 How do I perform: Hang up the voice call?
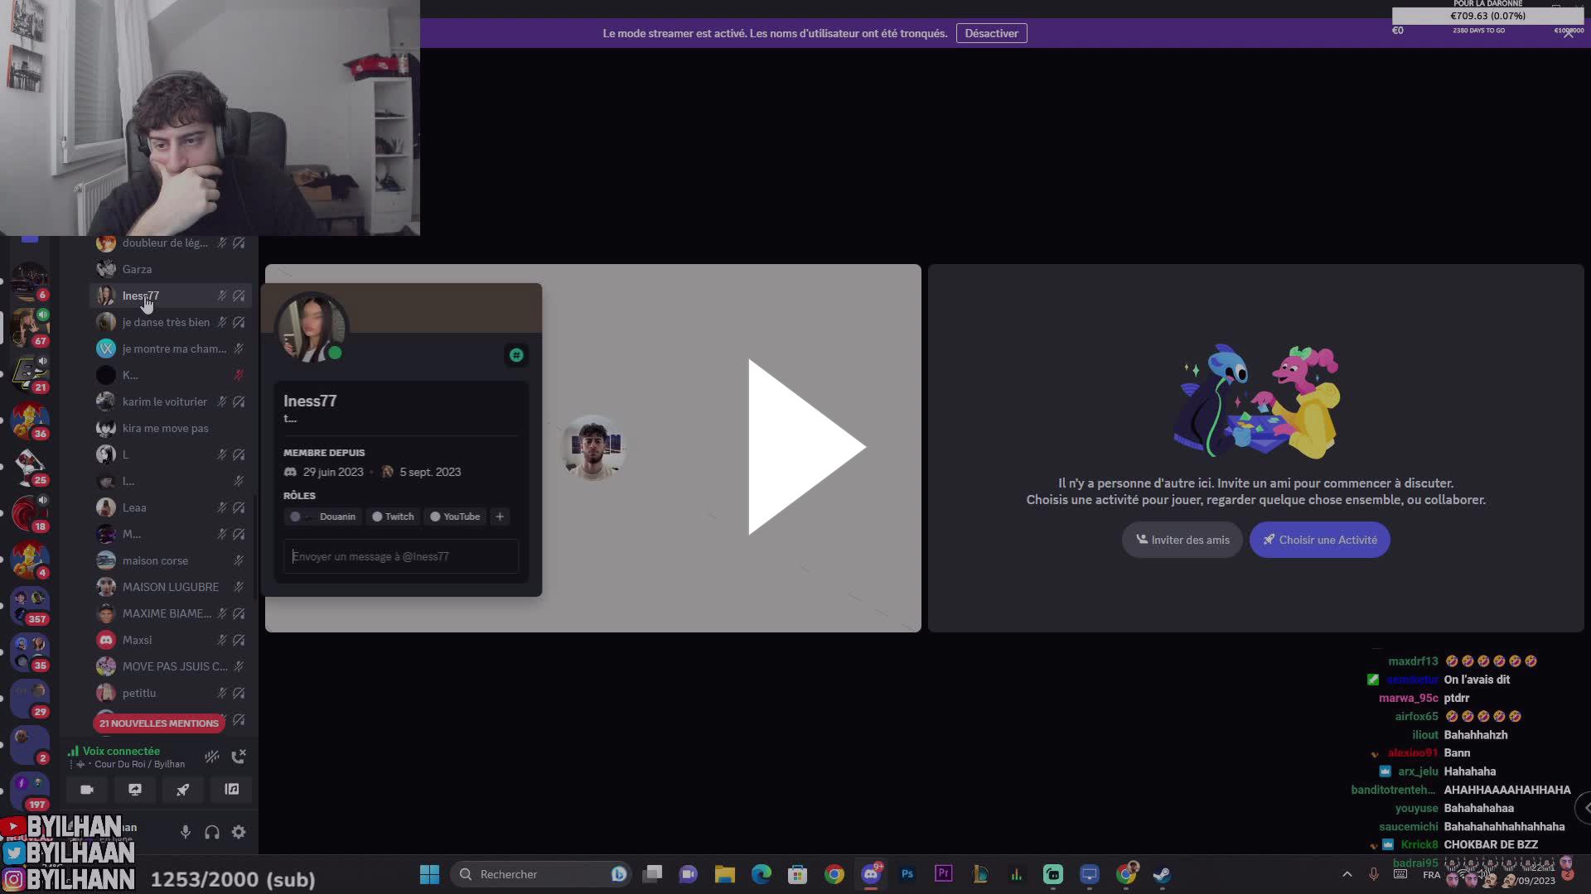tap(239, 757)
